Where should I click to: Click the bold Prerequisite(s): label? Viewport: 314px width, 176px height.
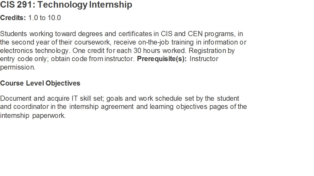(162, 59)
